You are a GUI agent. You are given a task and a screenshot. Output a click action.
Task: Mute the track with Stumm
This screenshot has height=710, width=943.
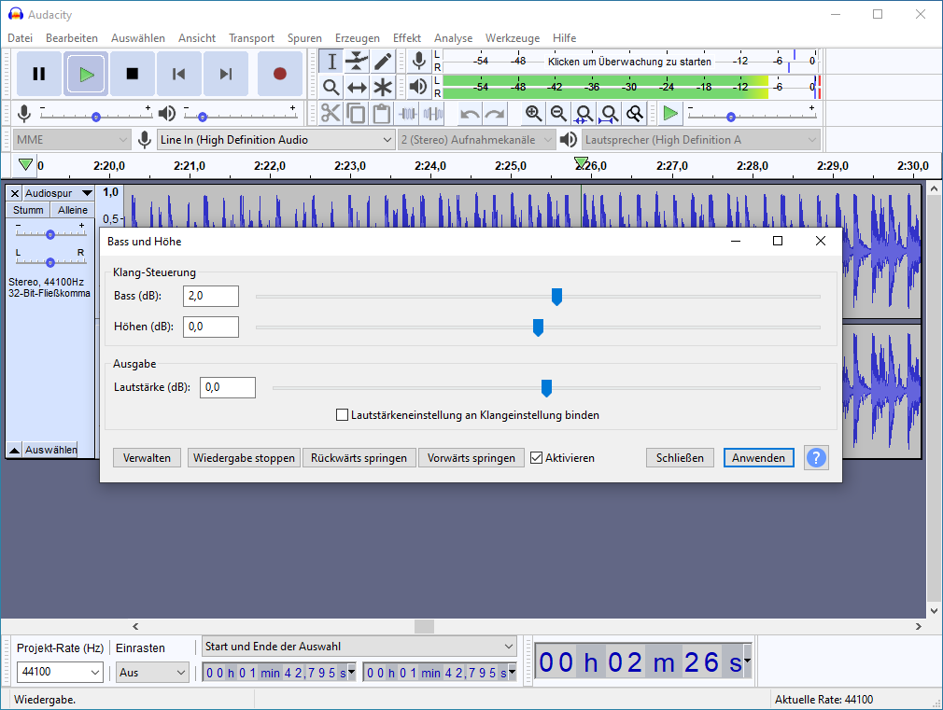(28, 210)
